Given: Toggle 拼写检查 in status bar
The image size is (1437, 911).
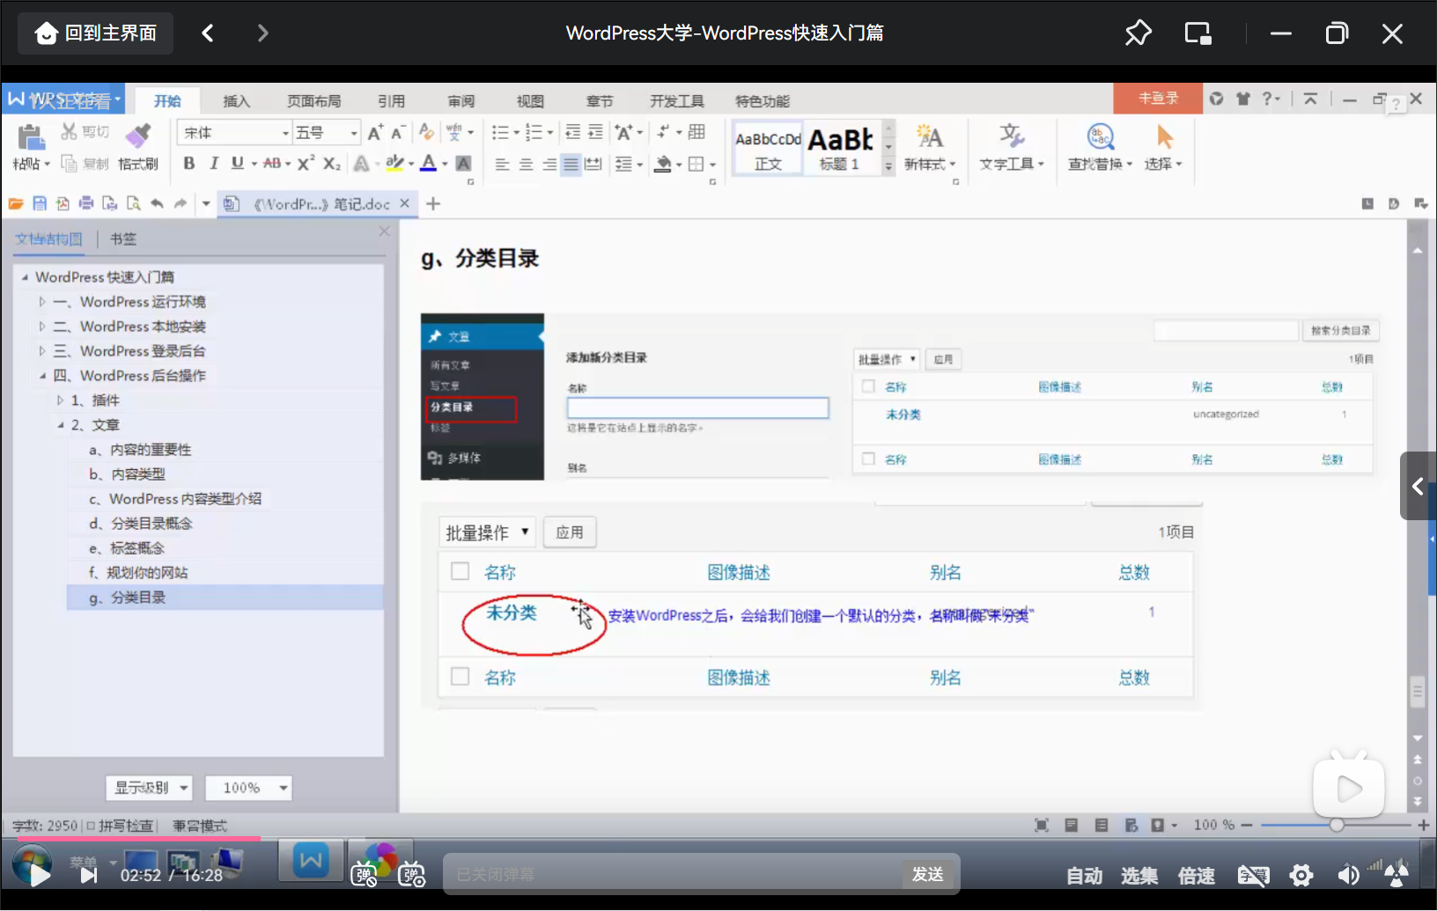Looking at the screenshot, I should tap(121, 826).
